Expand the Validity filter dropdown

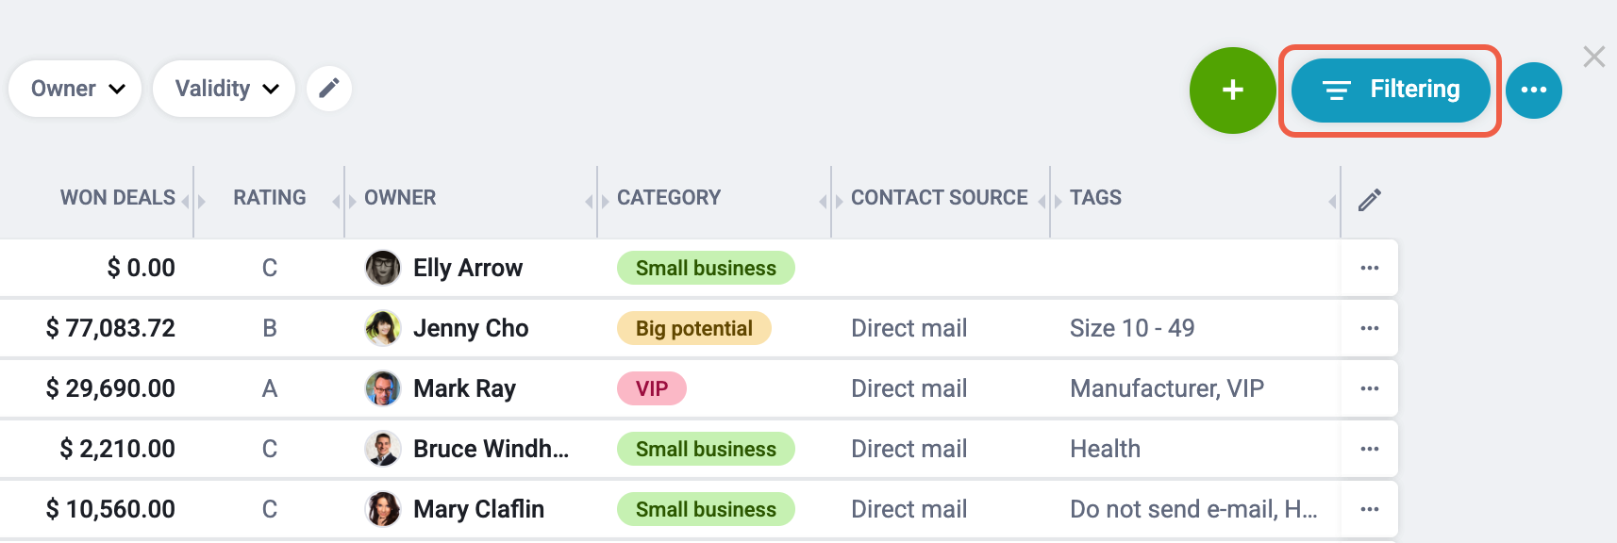(225, 89)
